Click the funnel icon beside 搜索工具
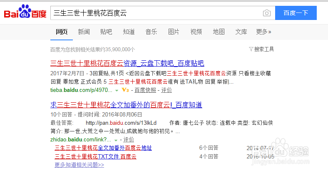This screenshot has height=173, width=328. coord(251,49)
